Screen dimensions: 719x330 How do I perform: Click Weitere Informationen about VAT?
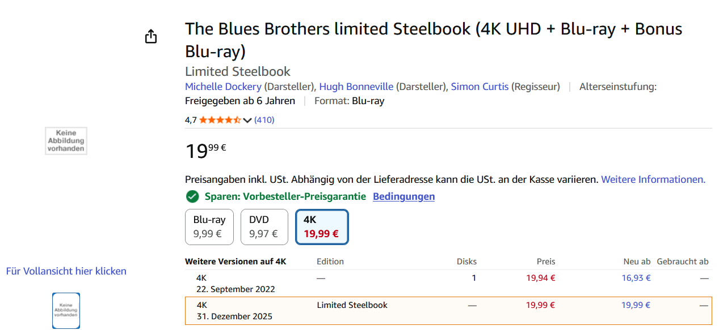pyautogui.click(x=653, y=179)
